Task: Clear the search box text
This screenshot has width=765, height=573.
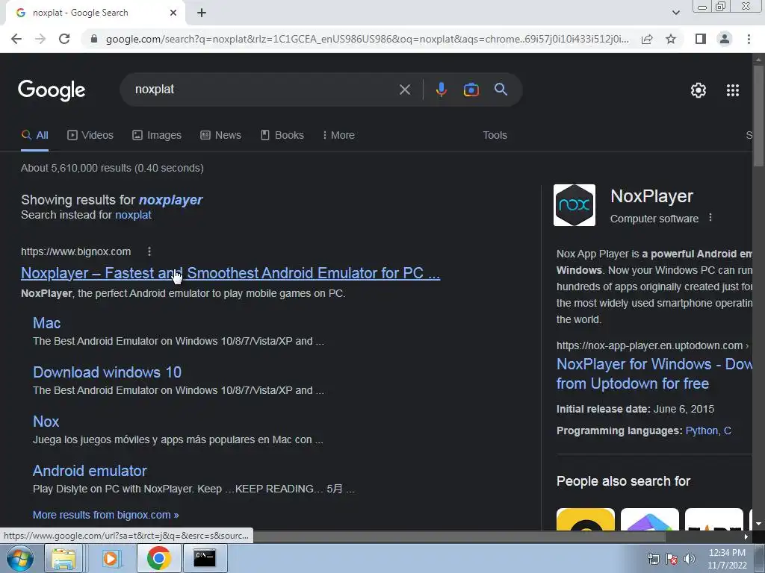Action: (x=405, y=90)
